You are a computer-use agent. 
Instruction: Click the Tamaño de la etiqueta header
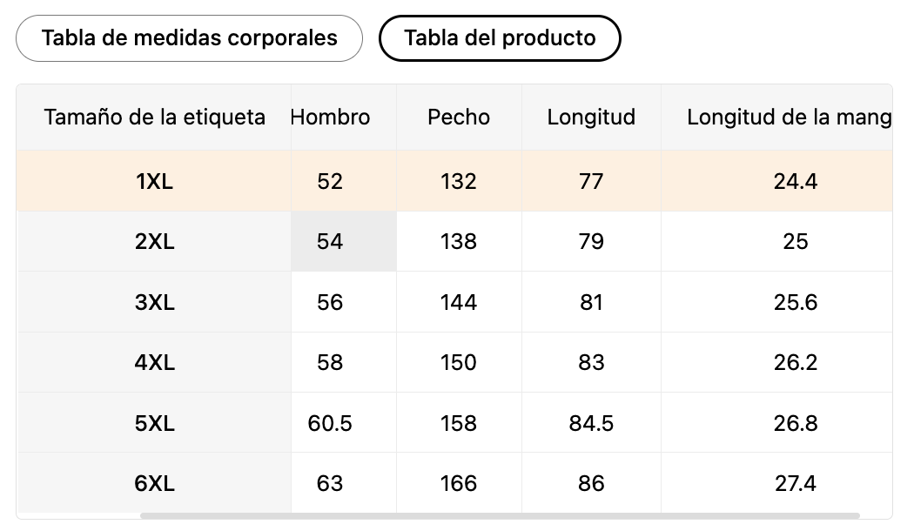pyautogui.click(x=154, y=118)
